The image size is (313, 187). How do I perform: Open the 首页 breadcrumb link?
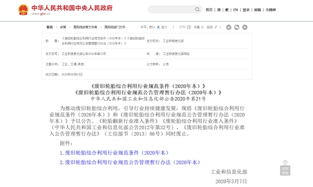tap(49, 27)
